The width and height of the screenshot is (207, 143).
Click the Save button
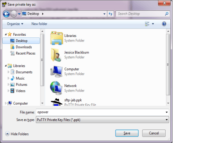(127, 133)
